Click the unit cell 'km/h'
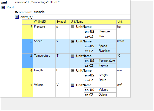154x111 pixels. [124, 46]
